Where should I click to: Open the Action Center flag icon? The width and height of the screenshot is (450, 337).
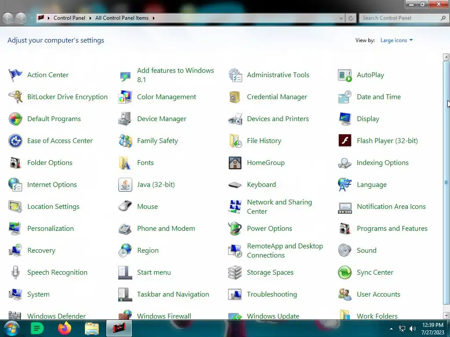tap(15, 75)
